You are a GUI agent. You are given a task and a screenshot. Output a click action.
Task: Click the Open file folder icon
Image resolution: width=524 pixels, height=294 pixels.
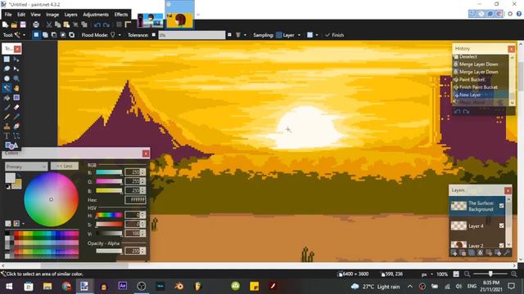click(x=14, y=24)
